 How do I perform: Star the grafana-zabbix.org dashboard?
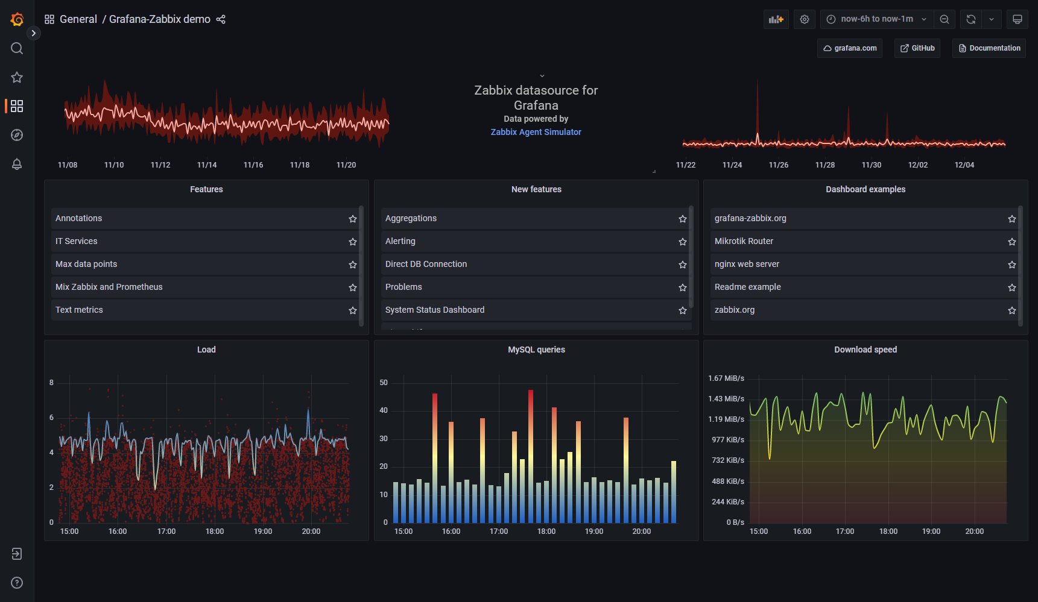1012,219
